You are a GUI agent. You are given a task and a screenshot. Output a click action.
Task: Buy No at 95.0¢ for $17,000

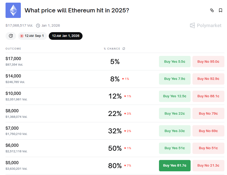208,61
